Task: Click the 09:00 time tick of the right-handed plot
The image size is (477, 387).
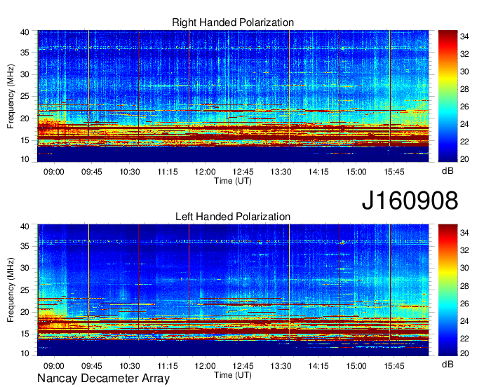Action: point(54,172)
